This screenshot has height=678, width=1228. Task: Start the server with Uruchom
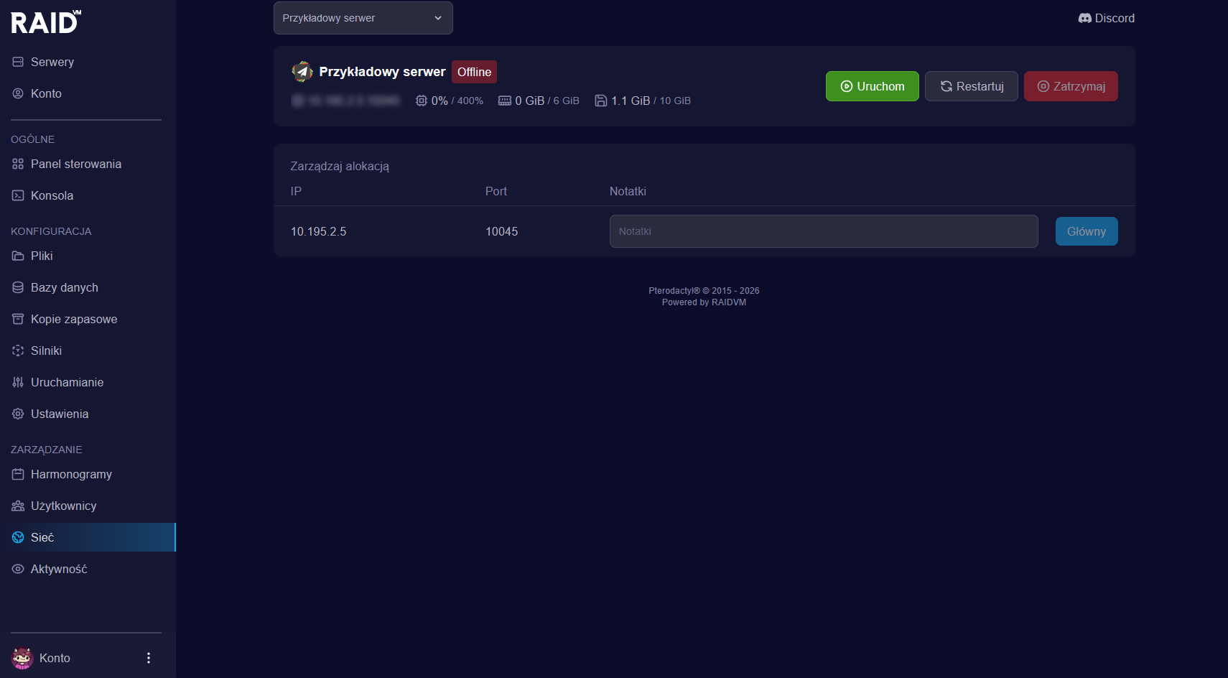point(872,86)
